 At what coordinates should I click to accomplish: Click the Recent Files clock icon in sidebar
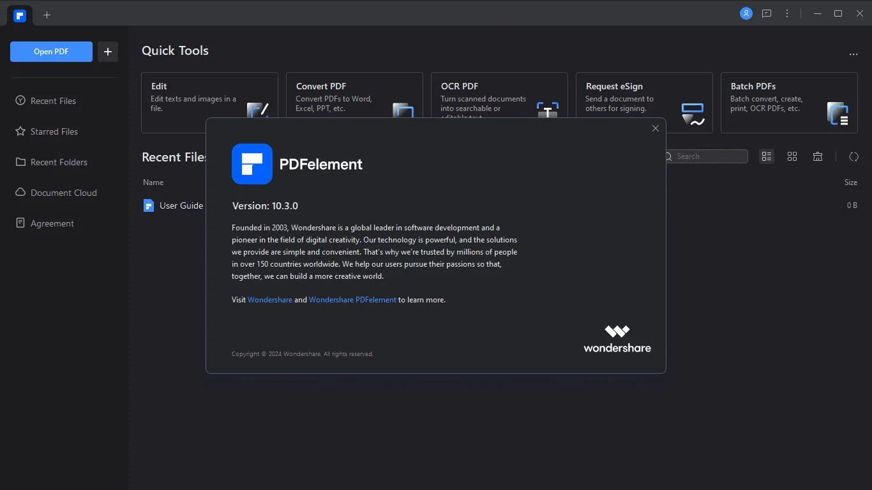[20, 101]
